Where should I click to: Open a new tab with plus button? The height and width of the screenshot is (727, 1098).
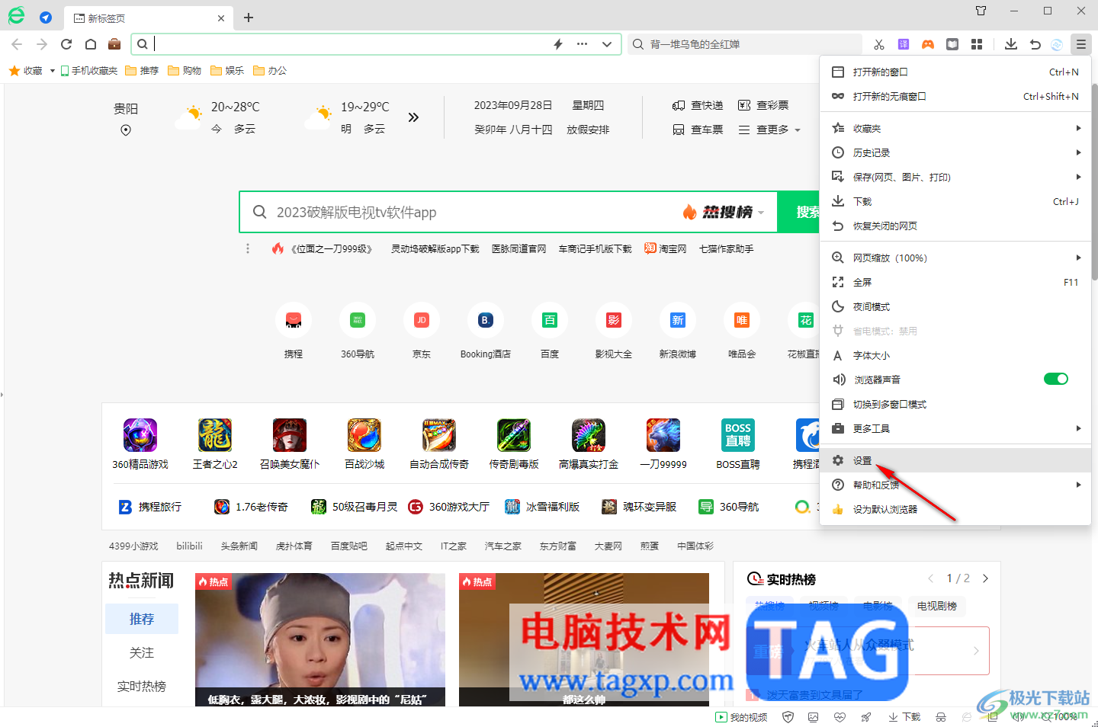pyautogui.click(x=249, y=18)
